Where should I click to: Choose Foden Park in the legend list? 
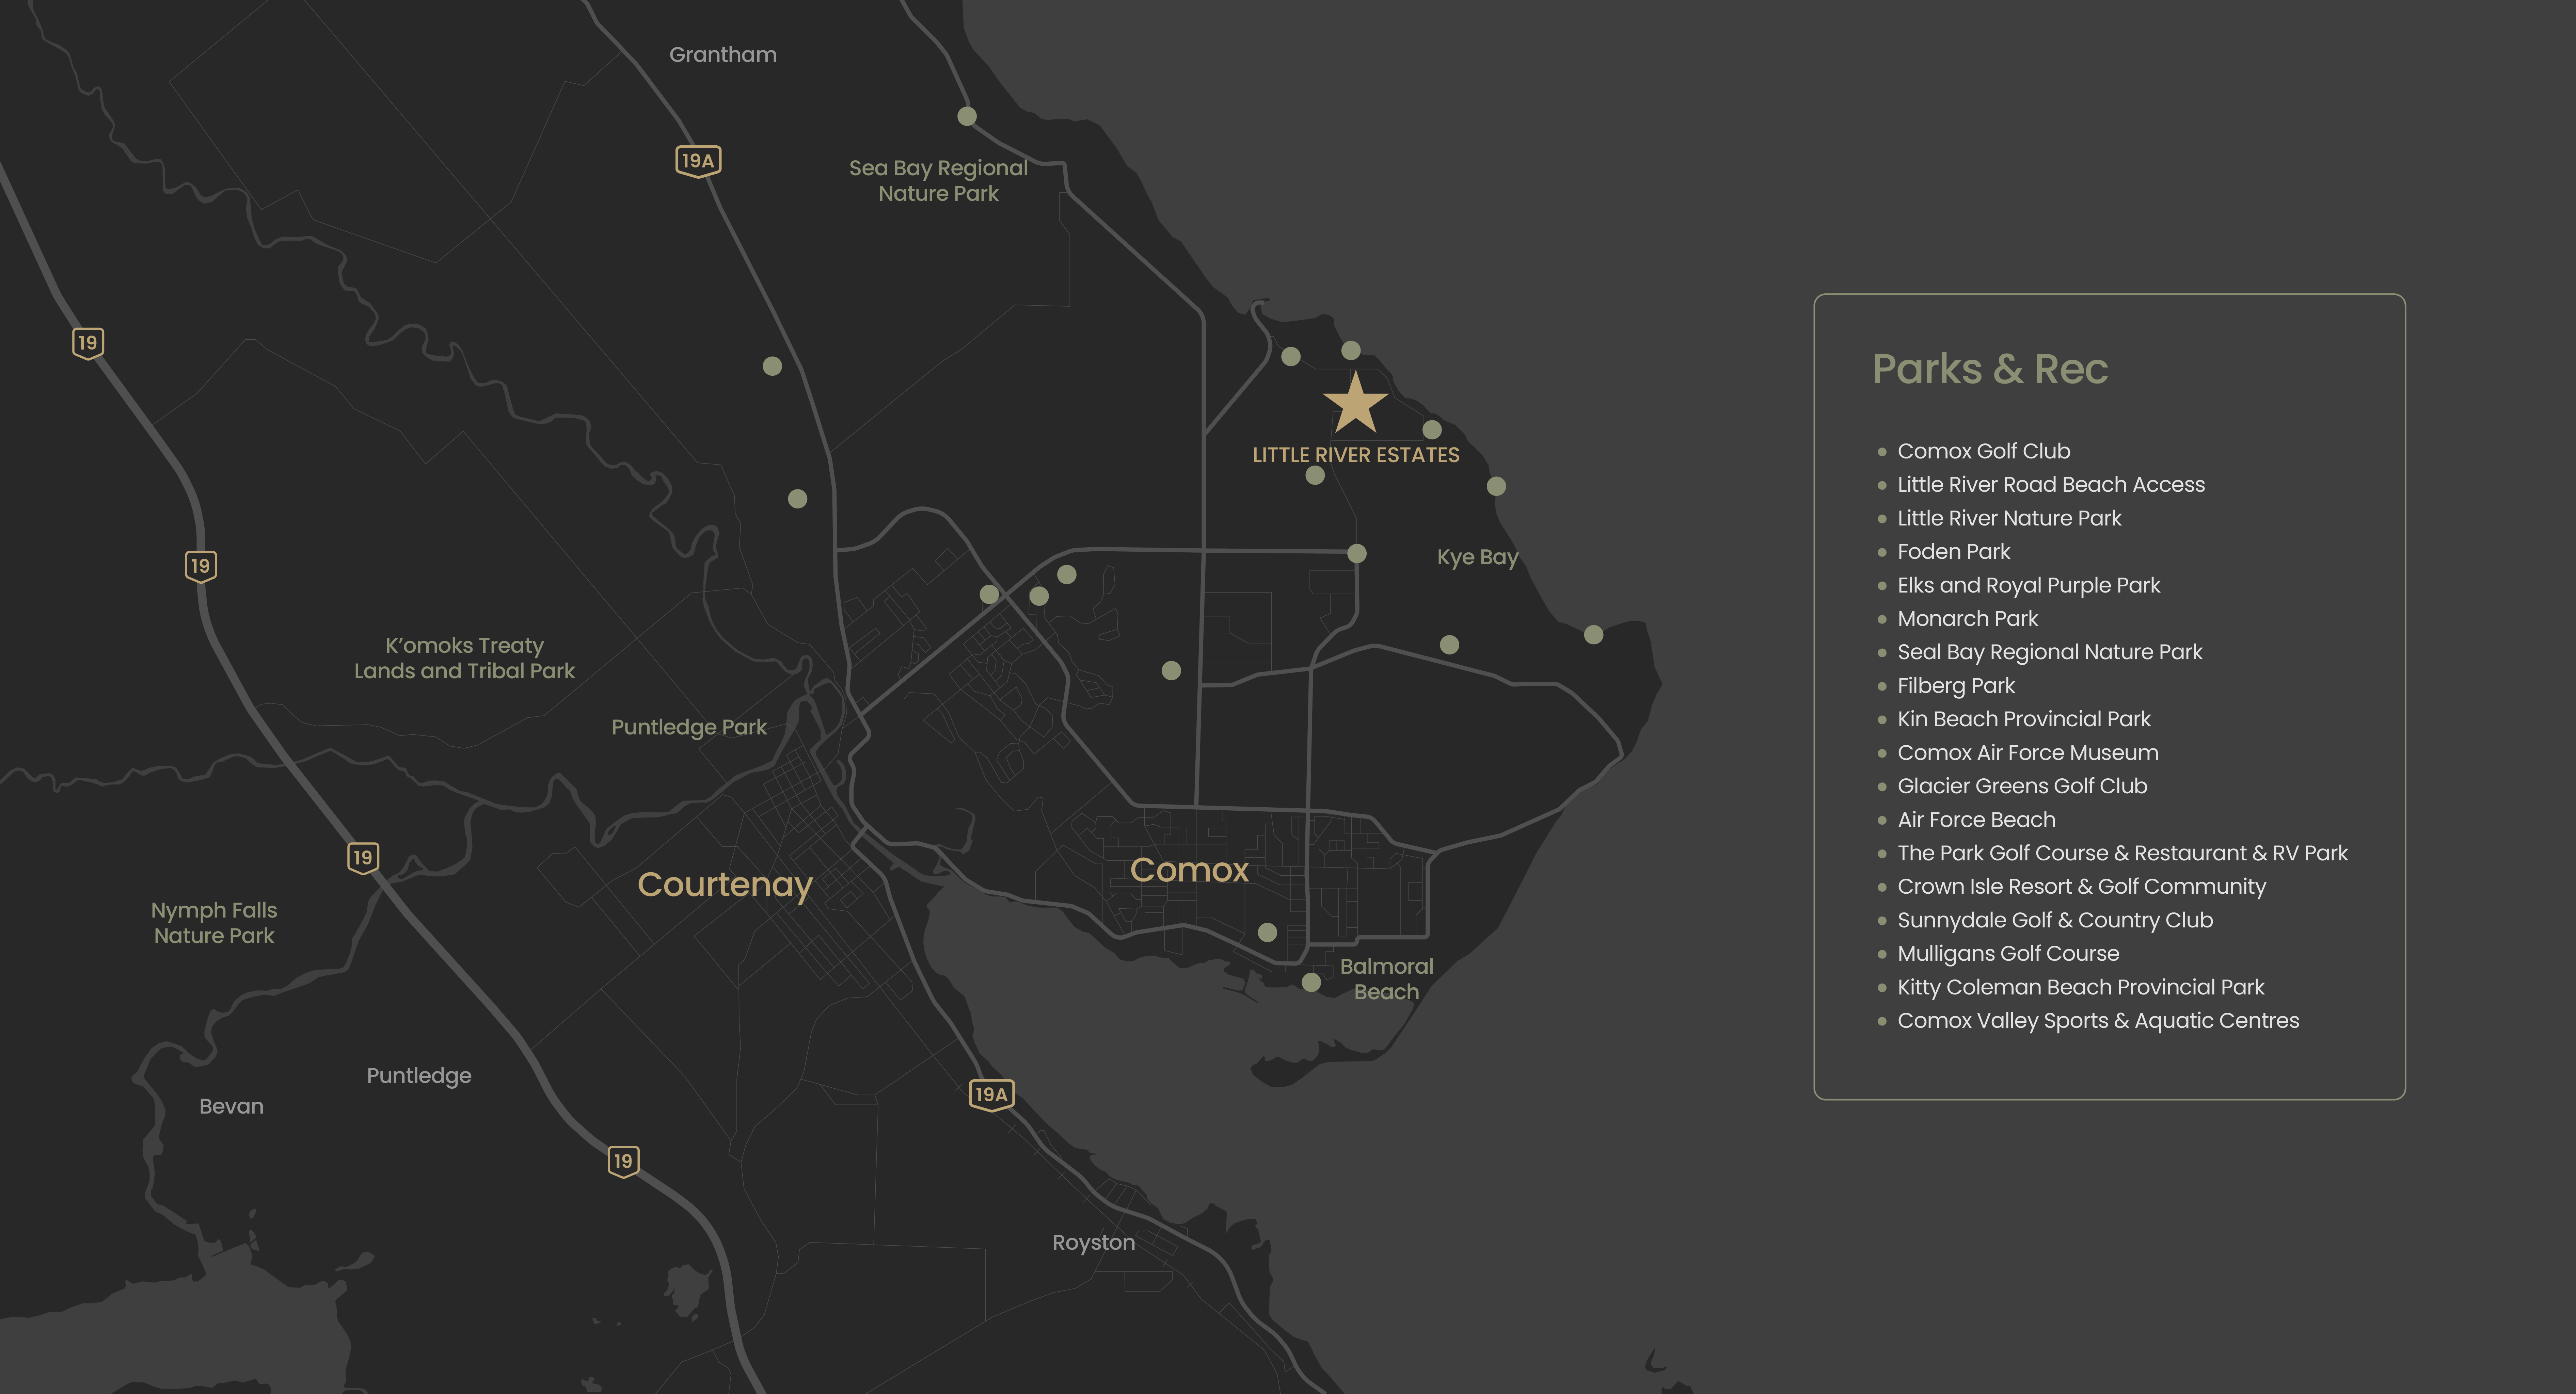pos(1954,552)
